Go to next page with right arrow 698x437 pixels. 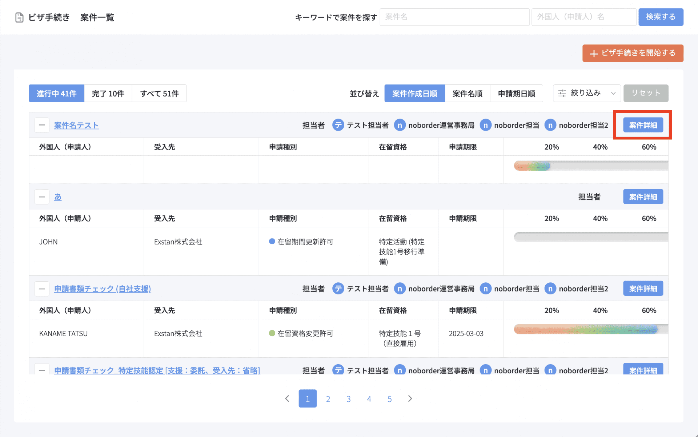pyautogui.click(x=410, y=398)
